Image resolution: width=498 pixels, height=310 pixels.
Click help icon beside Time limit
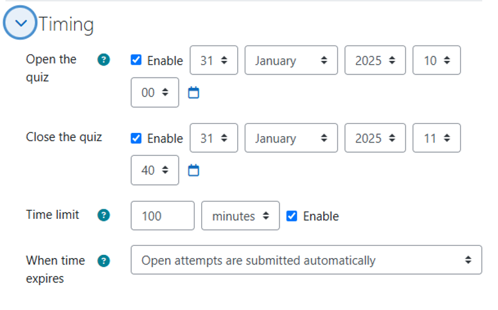pos(103,215)
